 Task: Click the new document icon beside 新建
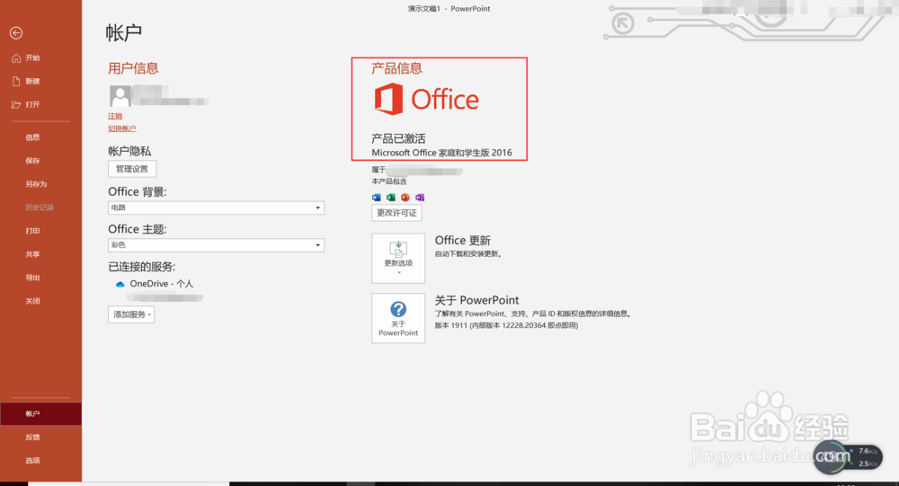(16, 82)
